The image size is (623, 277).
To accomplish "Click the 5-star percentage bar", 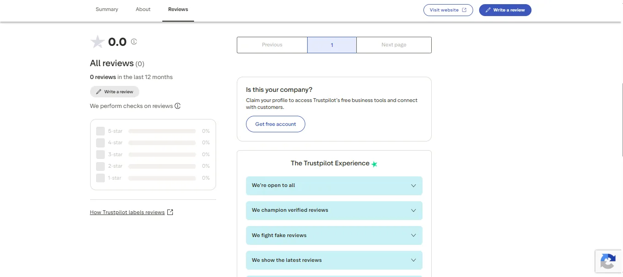I will 162,131.
